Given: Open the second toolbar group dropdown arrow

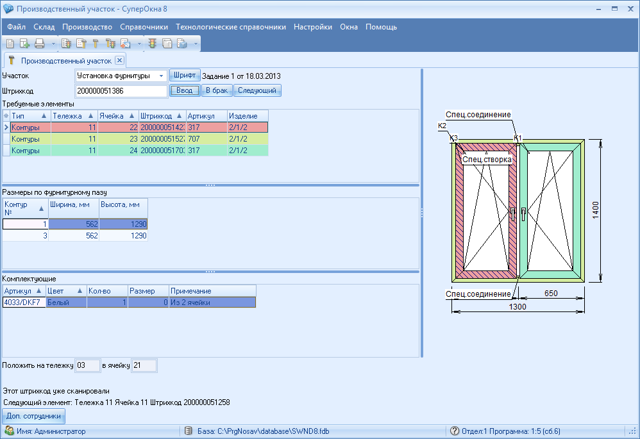Looking at the screenshot, I should coord(139,43).
